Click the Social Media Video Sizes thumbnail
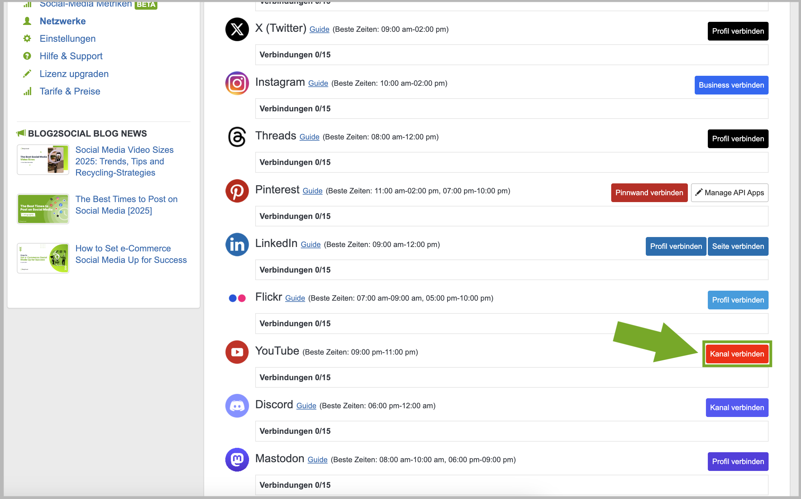The width and height of the screenshot is (801, 499). [x=43, y=160]
